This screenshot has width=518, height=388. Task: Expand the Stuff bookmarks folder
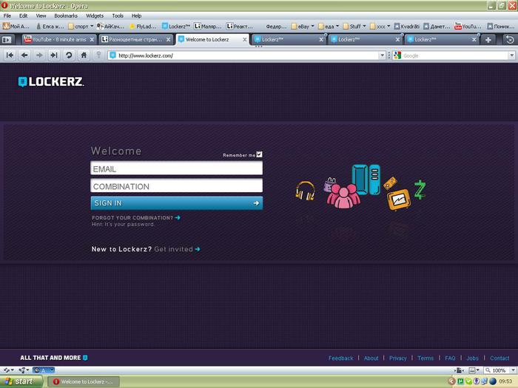coord(354,26)
